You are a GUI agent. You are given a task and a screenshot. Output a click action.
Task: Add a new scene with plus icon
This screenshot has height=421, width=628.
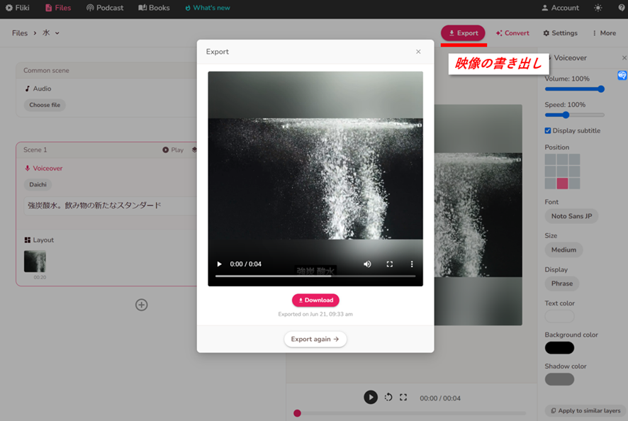[142, 305]
